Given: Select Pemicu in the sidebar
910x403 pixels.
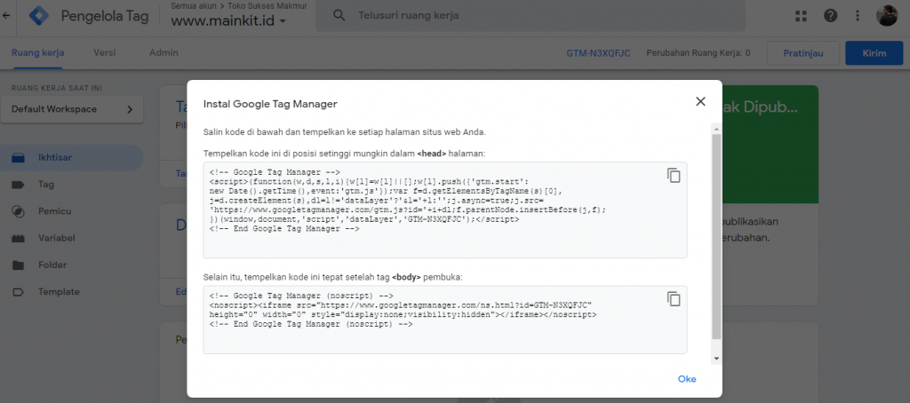Looking at the screenshot, I should [54, 211].
